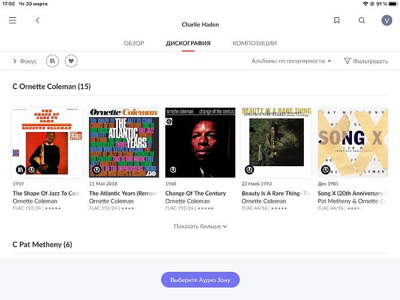Screen dimensions: 400x300
Task: Open bookmarks via the bookmark icon
Action: pyautogui.click(x=337, y=20)
